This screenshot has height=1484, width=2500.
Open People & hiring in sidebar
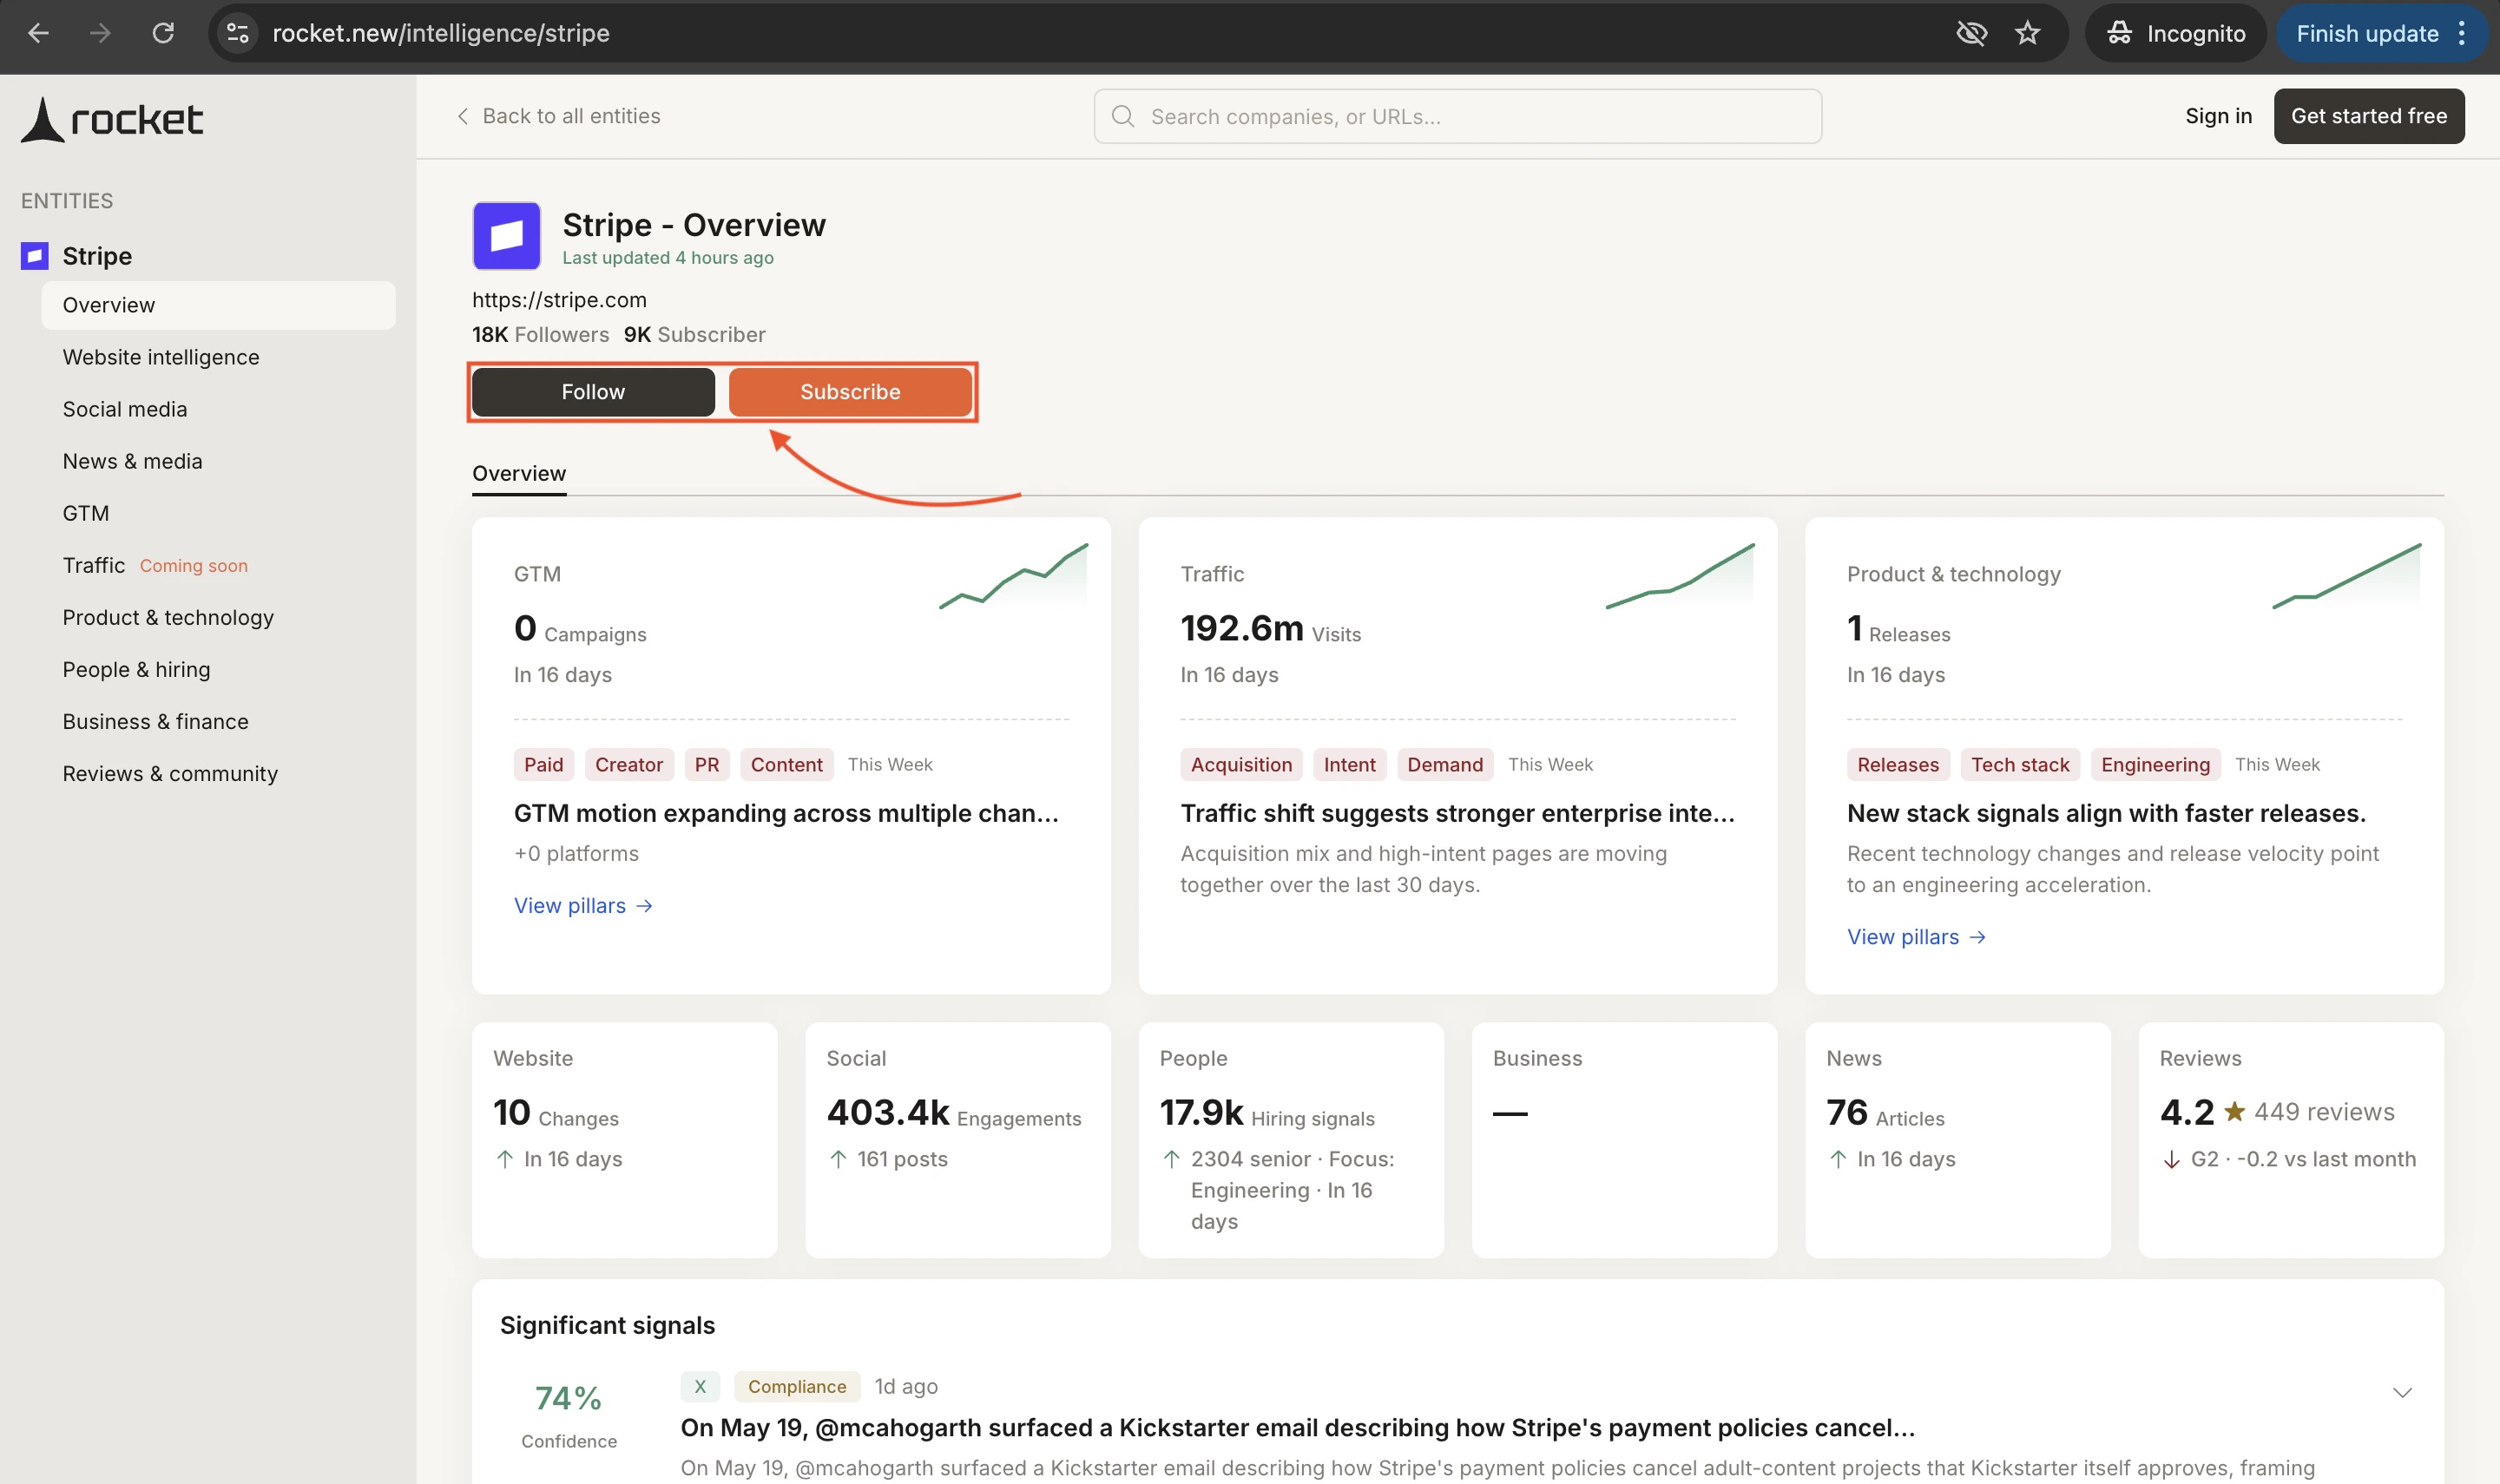136,669
